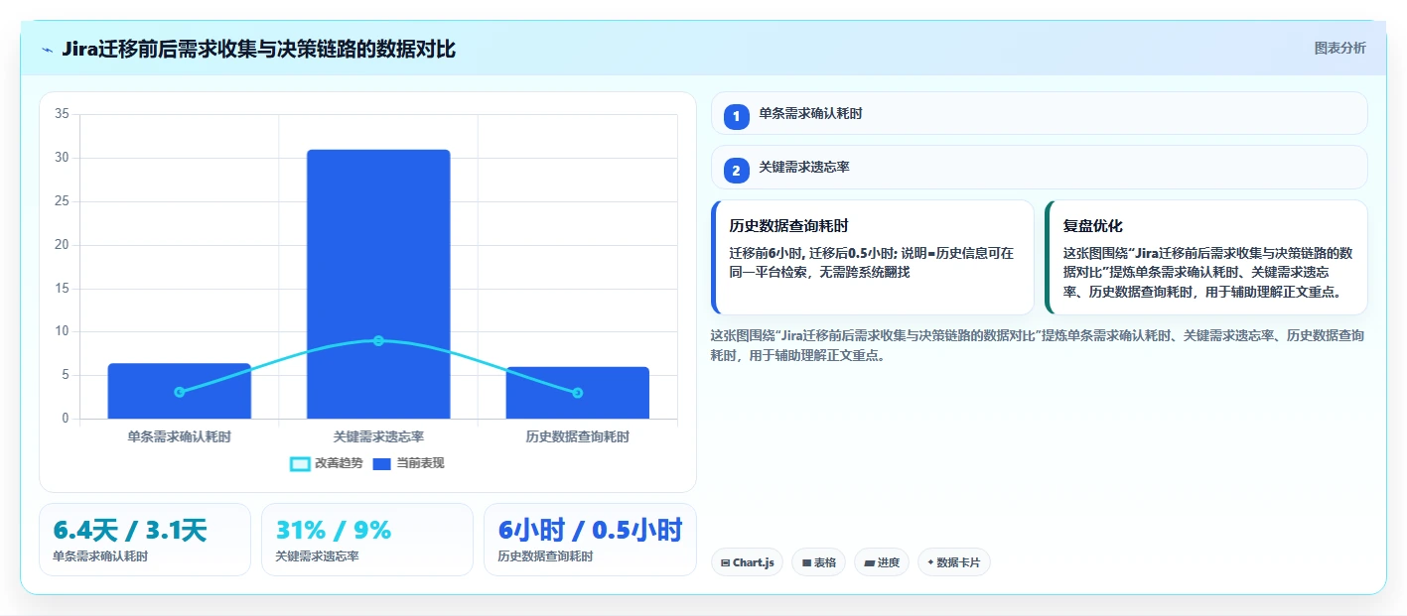The image size is (1407, 616).
Task: Click the 6.4天 / 3.1天 stat card
Action: [145, 540]
